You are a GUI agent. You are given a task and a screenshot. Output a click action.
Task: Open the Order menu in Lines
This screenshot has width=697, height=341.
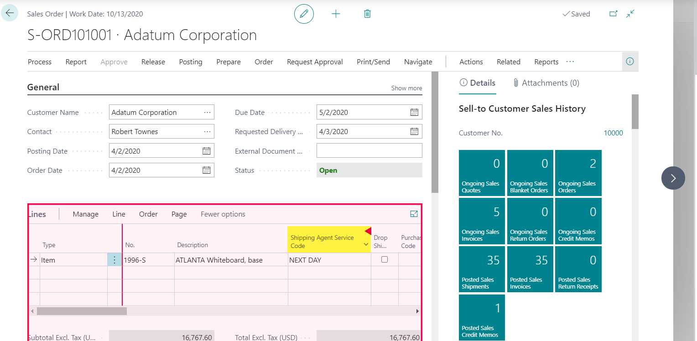click(148, 214)
